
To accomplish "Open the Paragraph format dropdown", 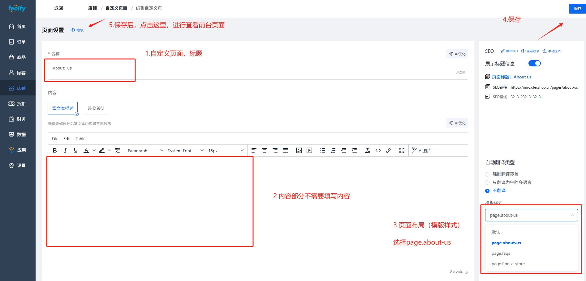I will 145,151.
